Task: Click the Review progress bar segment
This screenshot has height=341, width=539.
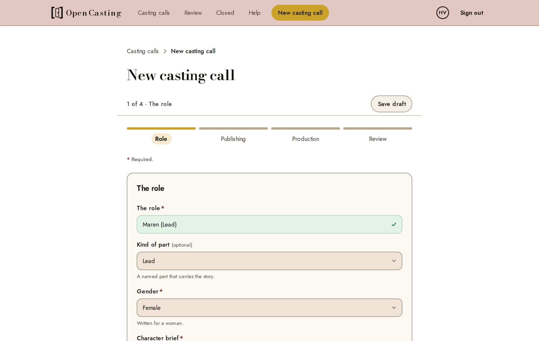Action: click(x=378, y=128)
